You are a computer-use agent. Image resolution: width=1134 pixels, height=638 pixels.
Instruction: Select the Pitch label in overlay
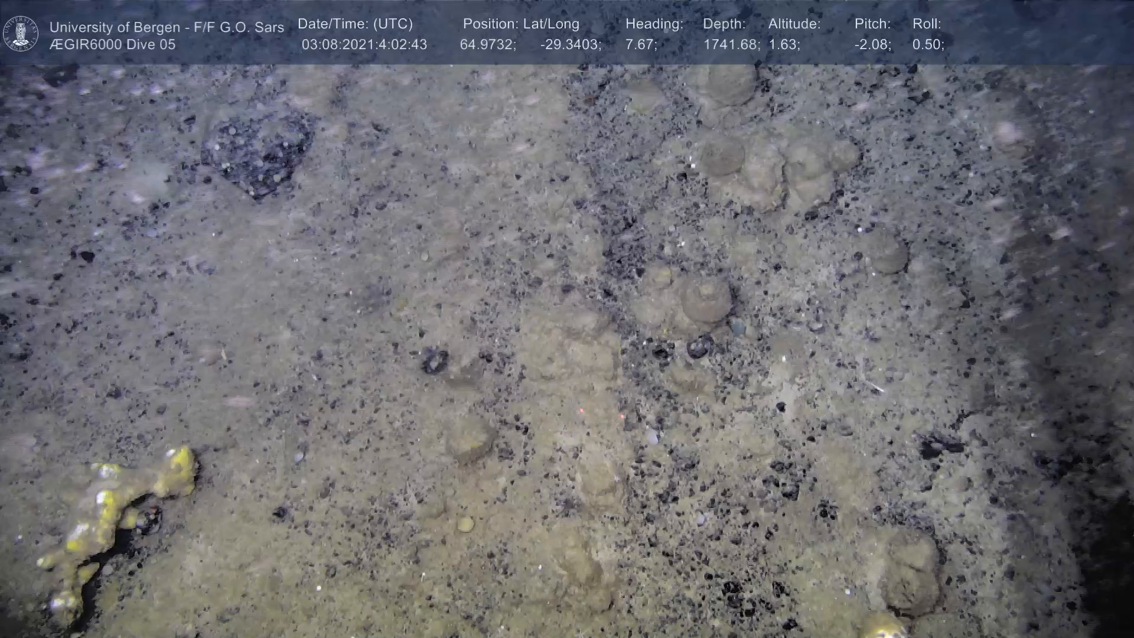pyautogui.click(x=872, y=24)
